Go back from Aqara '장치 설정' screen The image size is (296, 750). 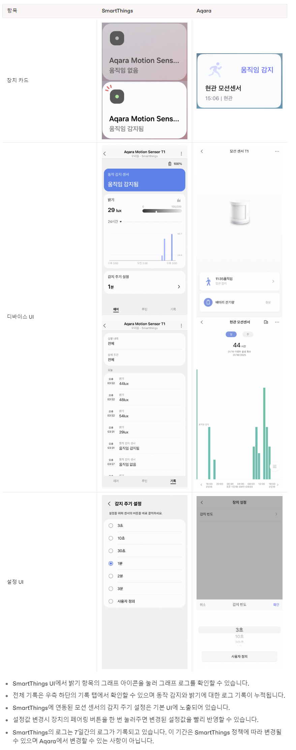tap(202, 502)
